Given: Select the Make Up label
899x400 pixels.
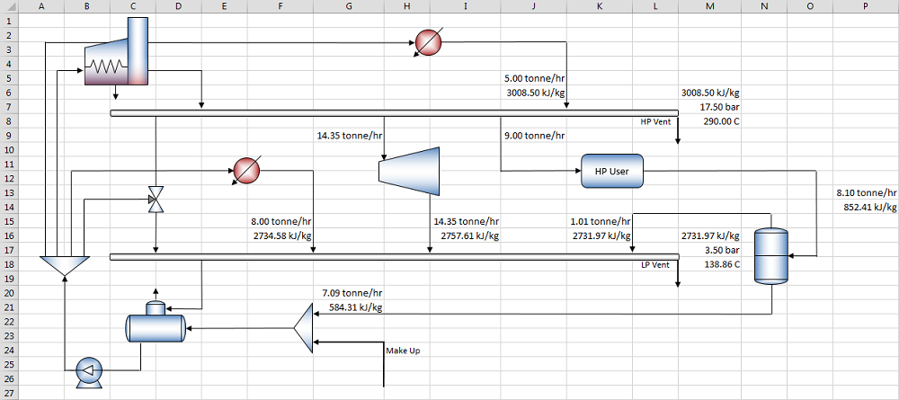Looking at the screenshot, I should coord(403,351).
